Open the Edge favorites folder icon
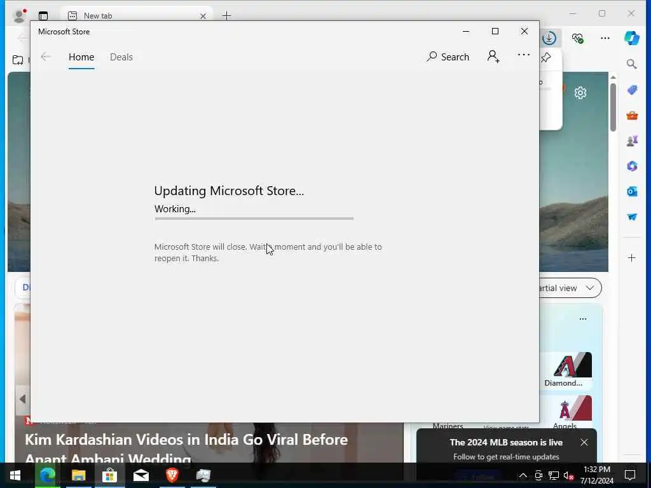The width and height of the screenshot is (651, 488). coord(18,60)
